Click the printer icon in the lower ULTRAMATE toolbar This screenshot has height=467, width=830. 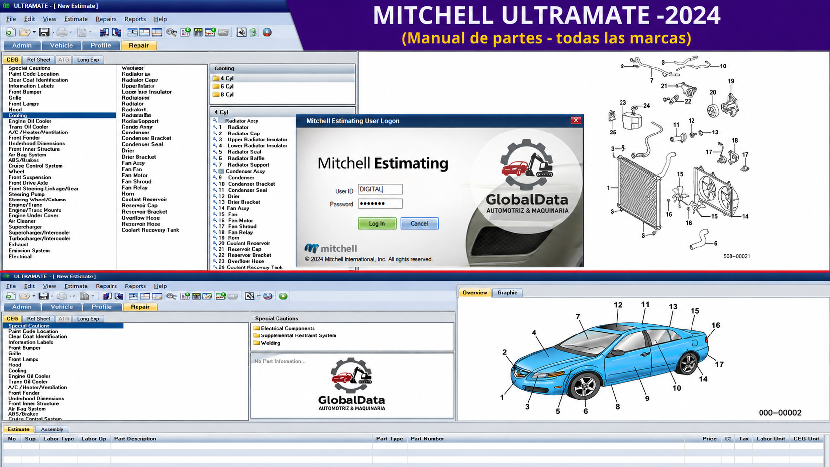coord(62,296)
